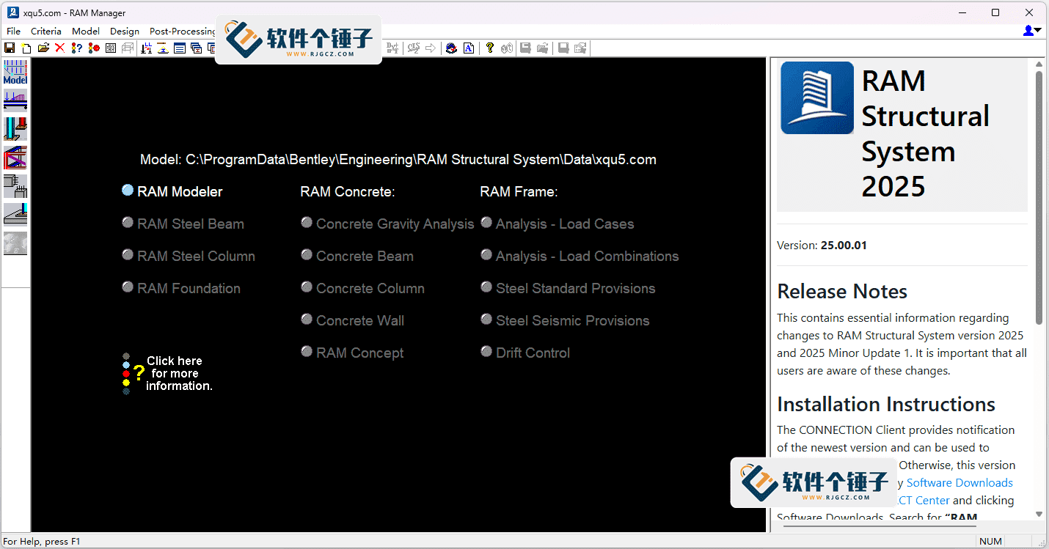Launch RAM Modeler from the Model sidebar icon

coord(15,73)
